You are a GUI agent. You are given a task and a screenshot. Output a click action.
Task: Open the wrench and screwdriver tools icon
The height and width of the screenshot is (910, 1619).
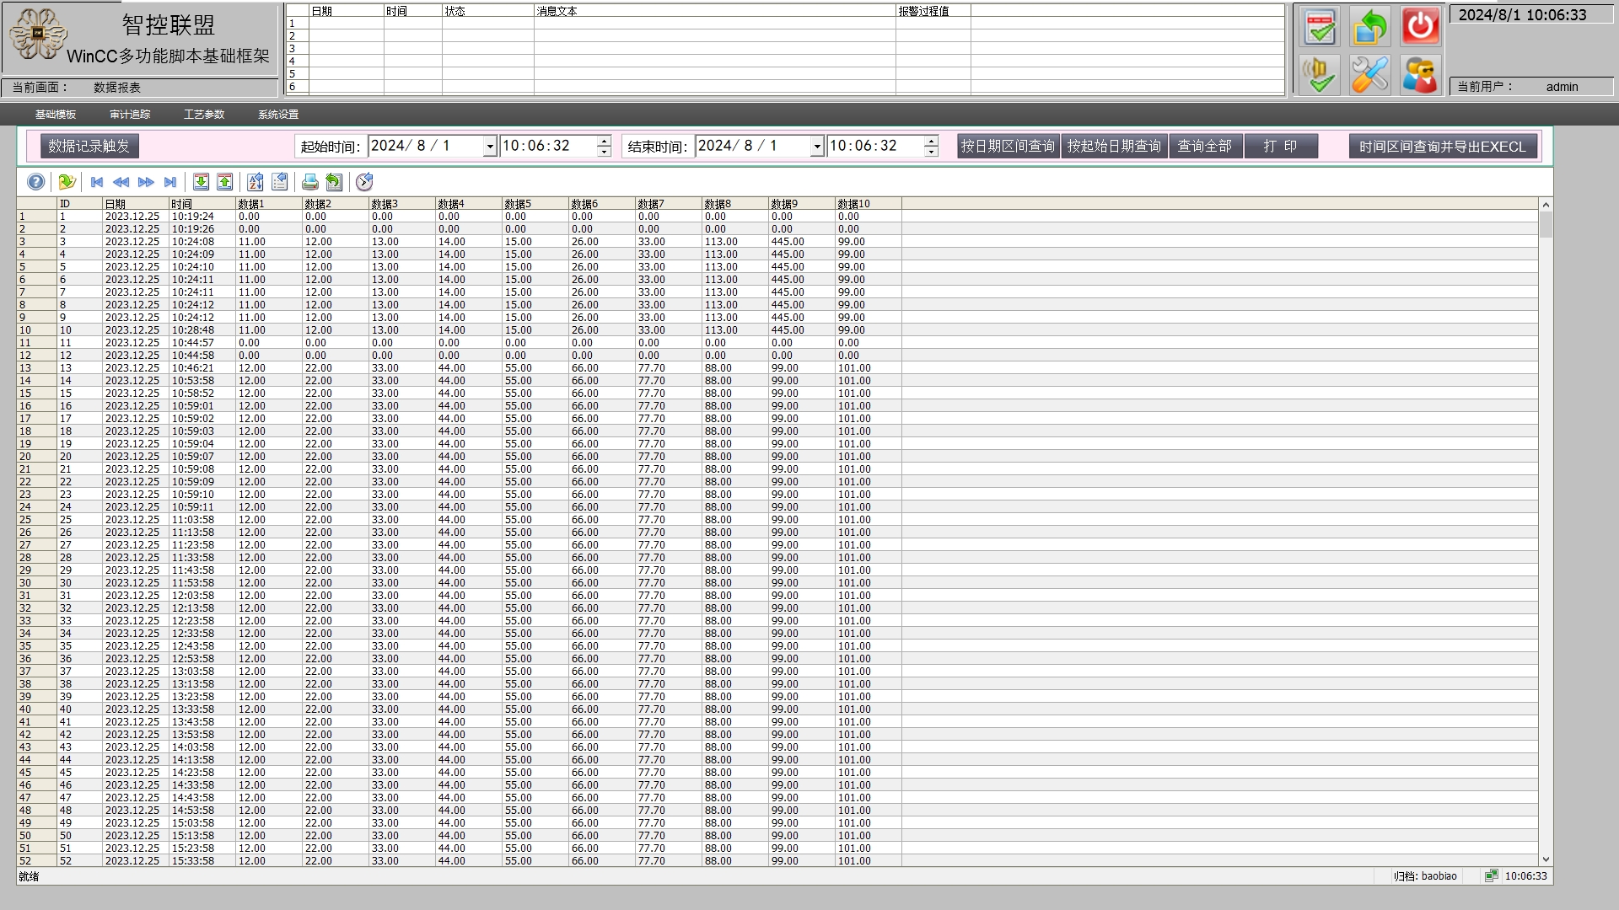(1369, 75)
